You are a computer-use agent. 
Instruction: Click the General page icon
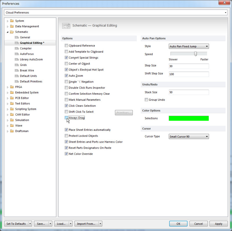17,37
